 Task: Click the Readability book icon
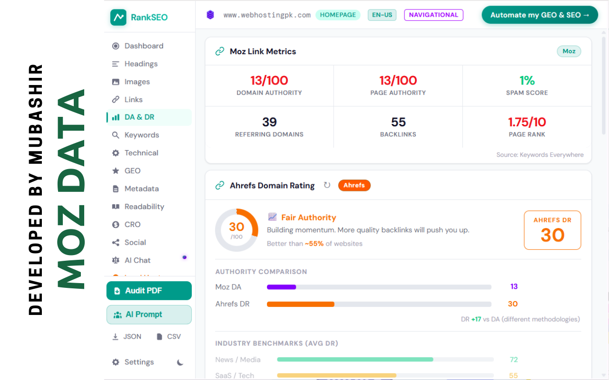tap(116, 207)
